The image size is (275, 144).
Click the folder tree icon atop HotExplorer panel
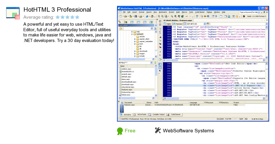click(x=119, y=22)
